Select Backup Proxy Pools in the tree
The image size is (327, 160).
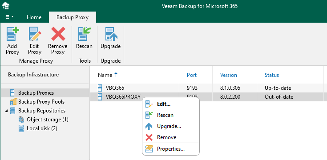tap(41, 102)
